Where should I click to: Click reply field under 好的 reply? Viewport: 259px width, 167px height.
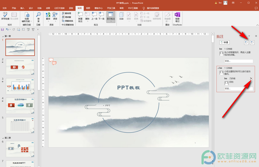click(239, 89)
